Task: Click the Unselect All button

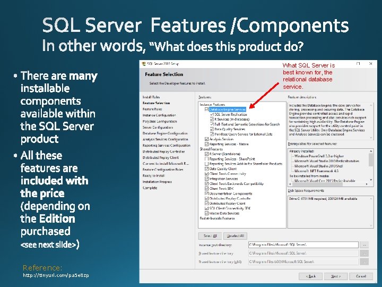Action: click(x=236, y=236)
